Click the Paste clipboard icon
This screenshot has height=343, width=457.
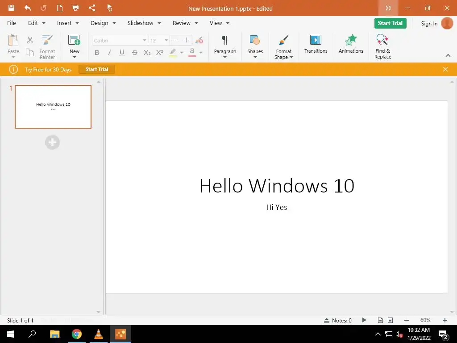click(13, 41)
